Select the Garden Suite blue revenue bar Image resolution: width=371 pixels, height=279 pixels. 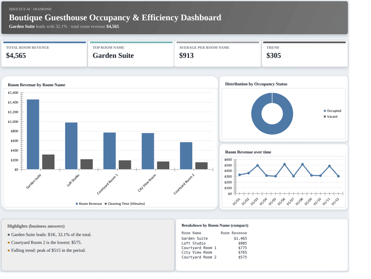point(33,134)
